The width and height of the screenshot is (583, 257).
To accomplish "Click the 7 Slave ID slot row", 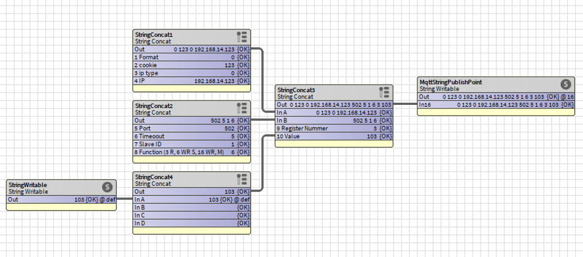I will [x=192, y=144].
